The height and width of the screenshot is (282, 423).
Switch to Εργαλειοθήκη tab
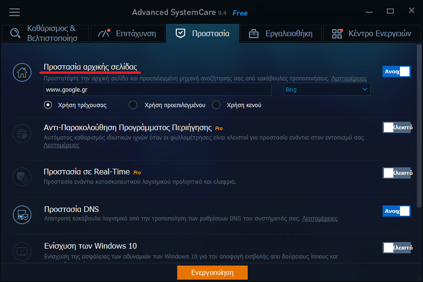click(x=281, y=33)
